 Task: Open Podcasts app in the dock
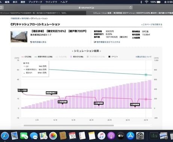point(111,136)
